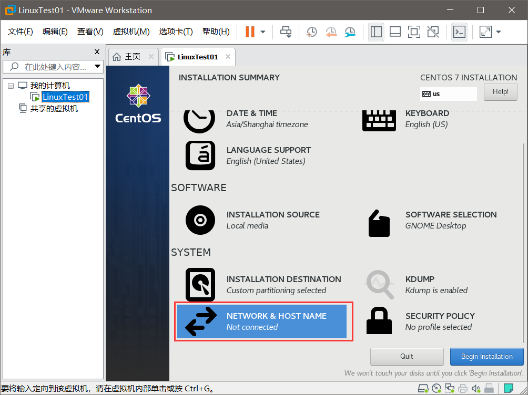The image size is (528, 395).
Task: Enter full screen mode
Action: click(414, 32)
